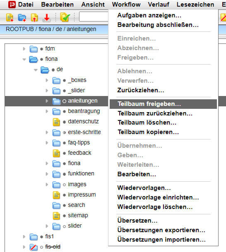Image resolution: width=226 pixels, height=252 pixels.
Task: Click the toolbar search input field
Action: click(94, 17)
